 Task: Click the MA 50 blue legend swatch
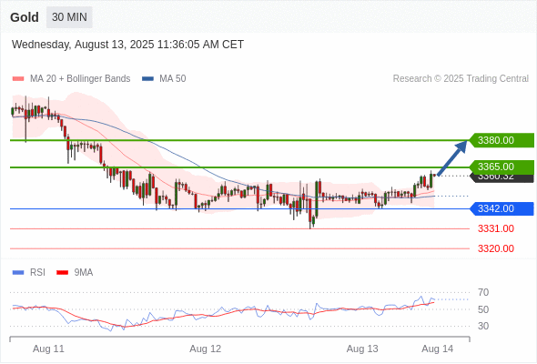coord(147,79)
